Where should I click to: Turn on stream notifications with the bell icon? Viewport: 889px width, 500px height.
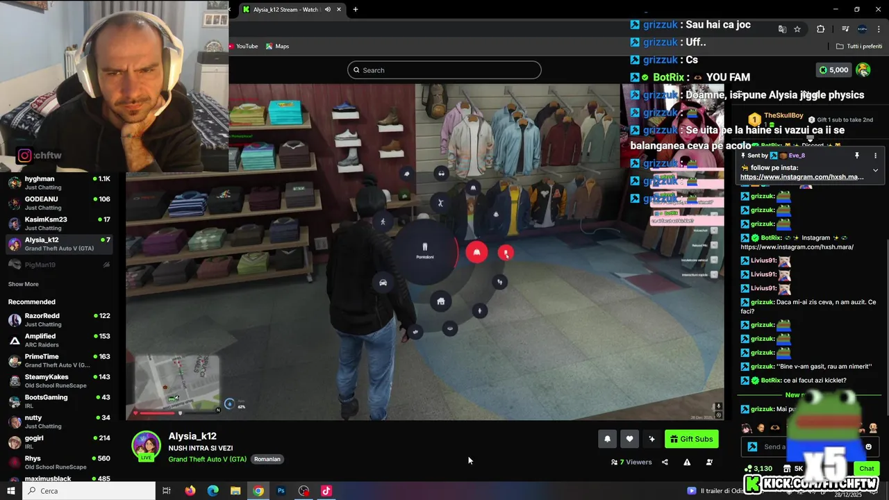pos(607,439)
